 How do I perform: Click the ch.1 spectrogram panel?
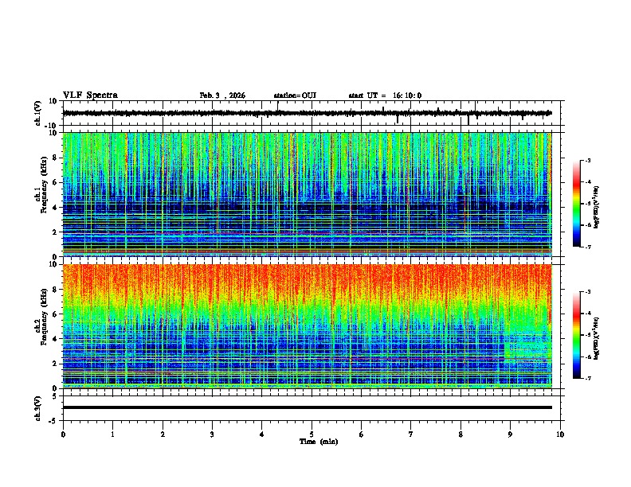[307, 194]
